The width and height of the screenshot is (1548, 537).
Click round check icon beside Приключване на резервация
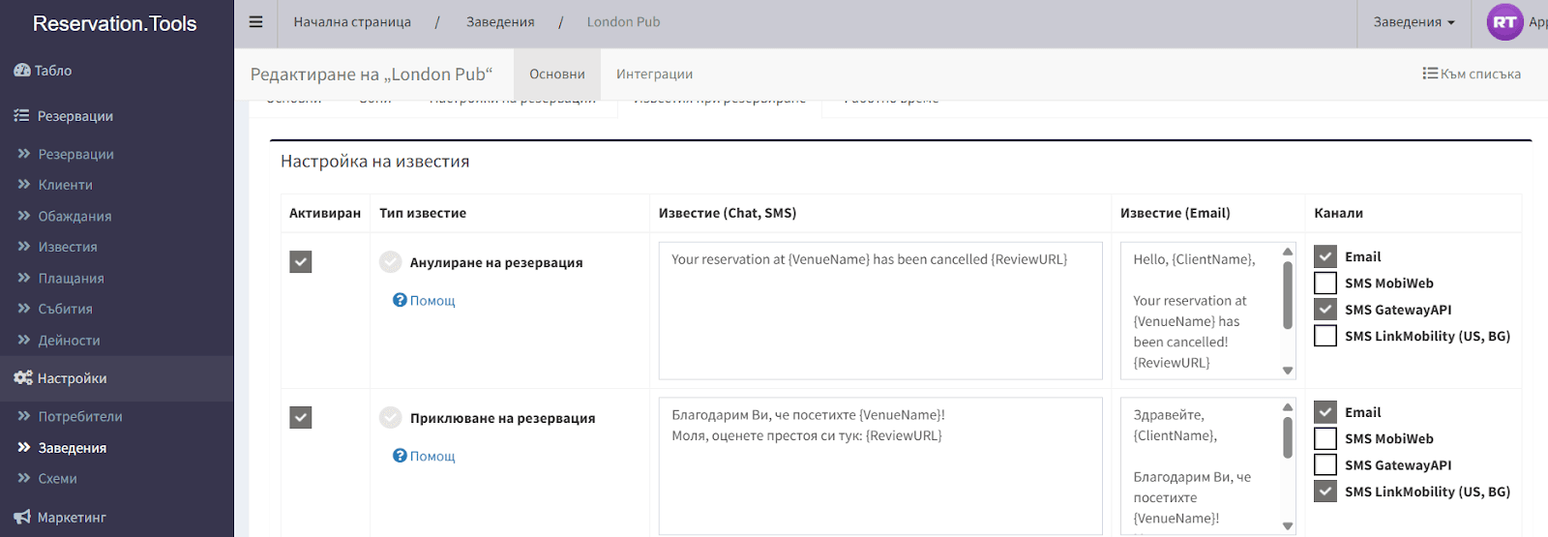(391, 418)
